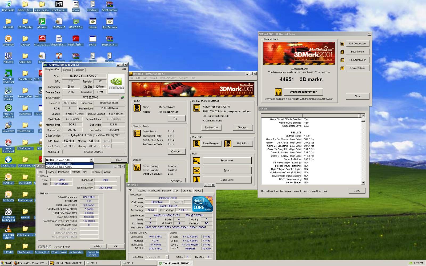Launch the 3DMark06 desktop shortcut
This screenshot has height=266, width=426.
click(x=8, y=41)
